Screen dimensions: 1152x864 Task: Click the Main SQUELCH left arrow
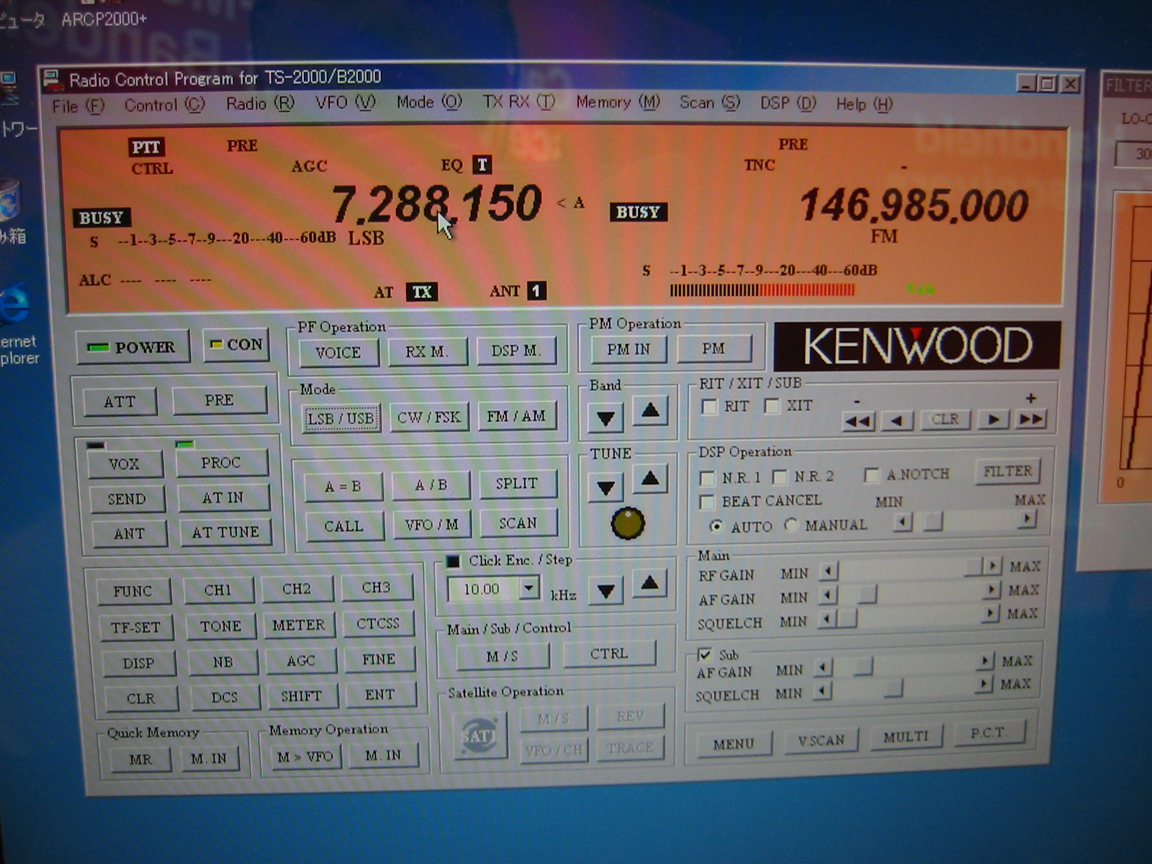[x=827, y=618]
